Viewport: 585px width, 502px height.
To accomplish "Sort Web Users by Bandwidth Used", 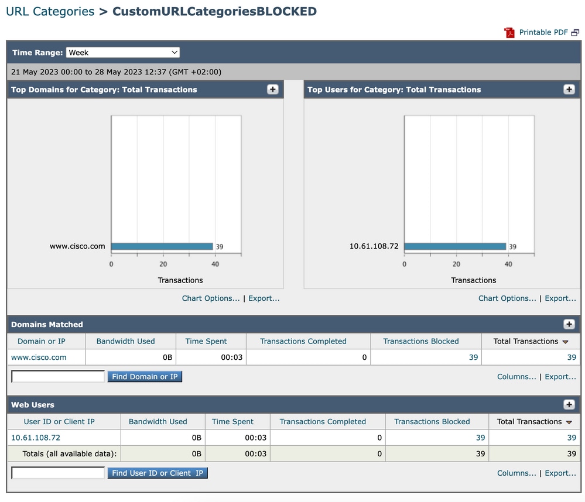I will tap(158, 422).
